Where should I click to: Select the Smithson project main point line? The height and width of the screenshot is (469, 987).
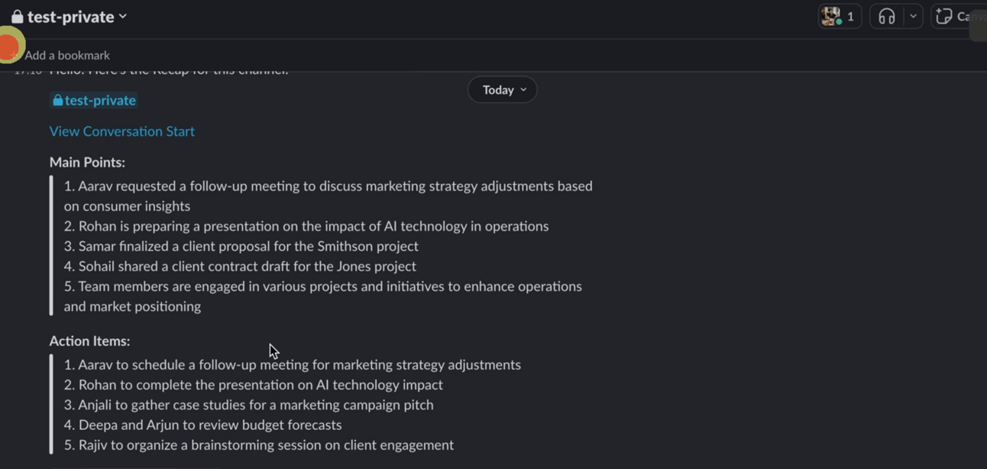tap(241, 246)
